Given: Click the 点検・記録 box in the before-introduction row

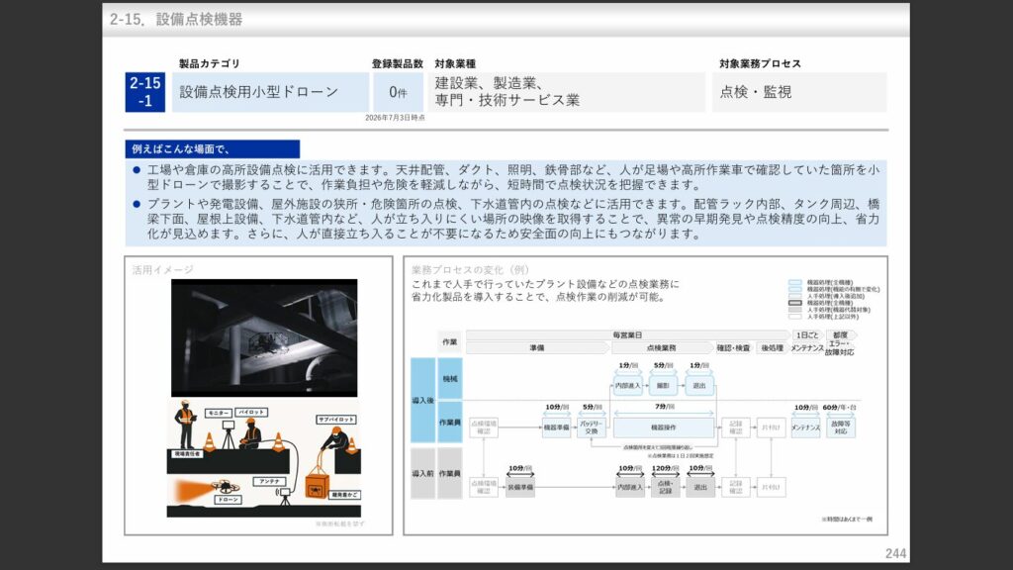Looking at the screenshot, I should [666, 487].
